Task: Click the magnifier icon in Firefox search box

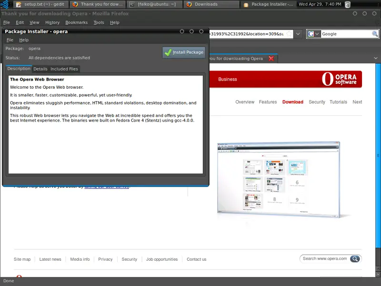Action: [375, 34]
